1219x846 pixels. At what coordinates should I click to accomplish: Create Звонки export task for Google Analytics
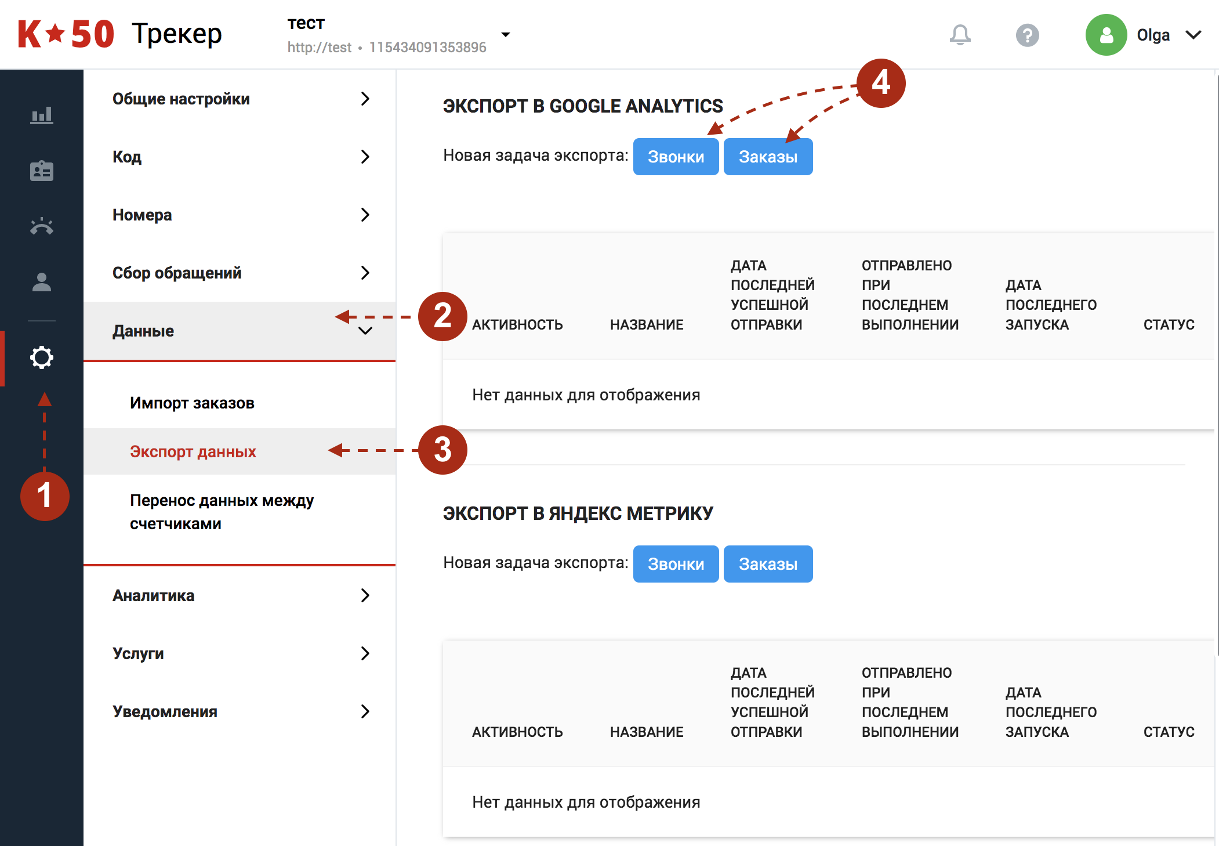(x=676, y=157)
